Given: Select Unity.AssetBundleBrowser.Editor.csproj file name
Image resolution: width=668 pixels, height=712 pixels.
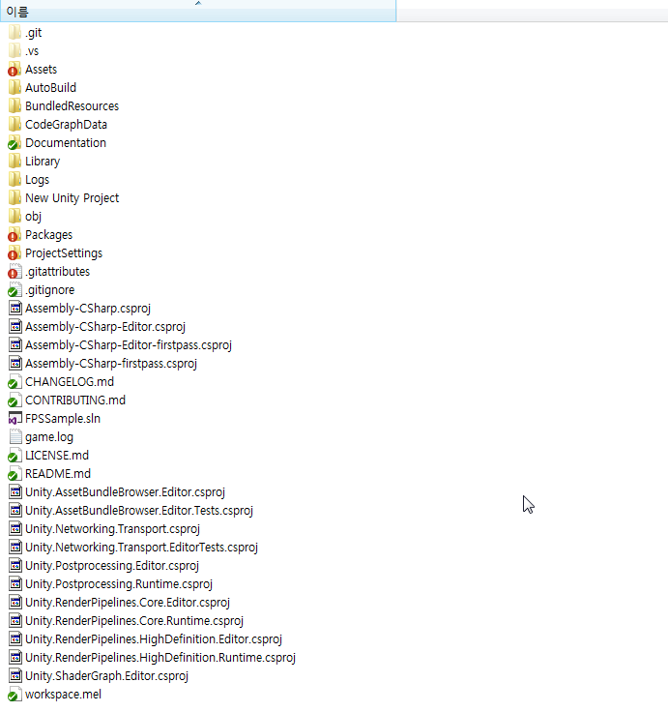Looking at the screenshot, I should pyautogui.click(x=125, y=492).
